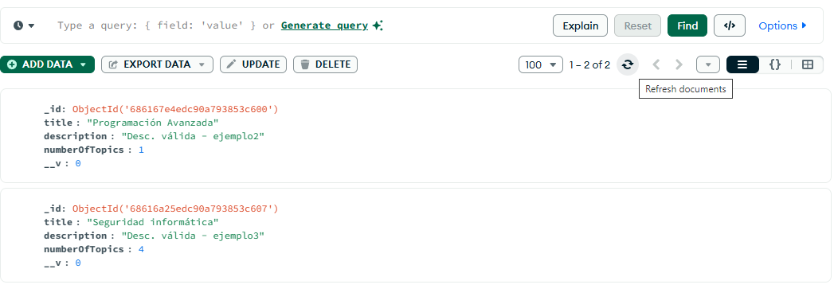Screen dimensions: 834x304
Task: Switch to JSON braces view
Action: coord(775,64)
